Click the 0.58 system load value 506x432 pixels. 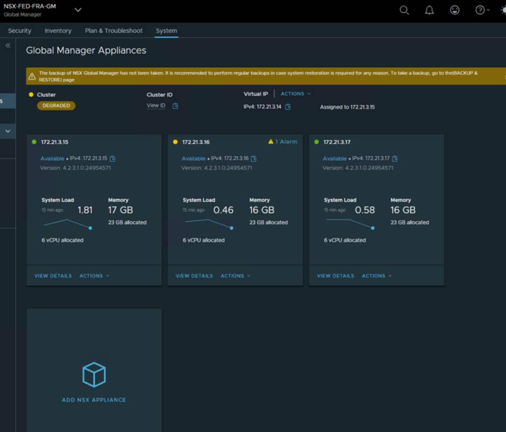pos(364,210)
